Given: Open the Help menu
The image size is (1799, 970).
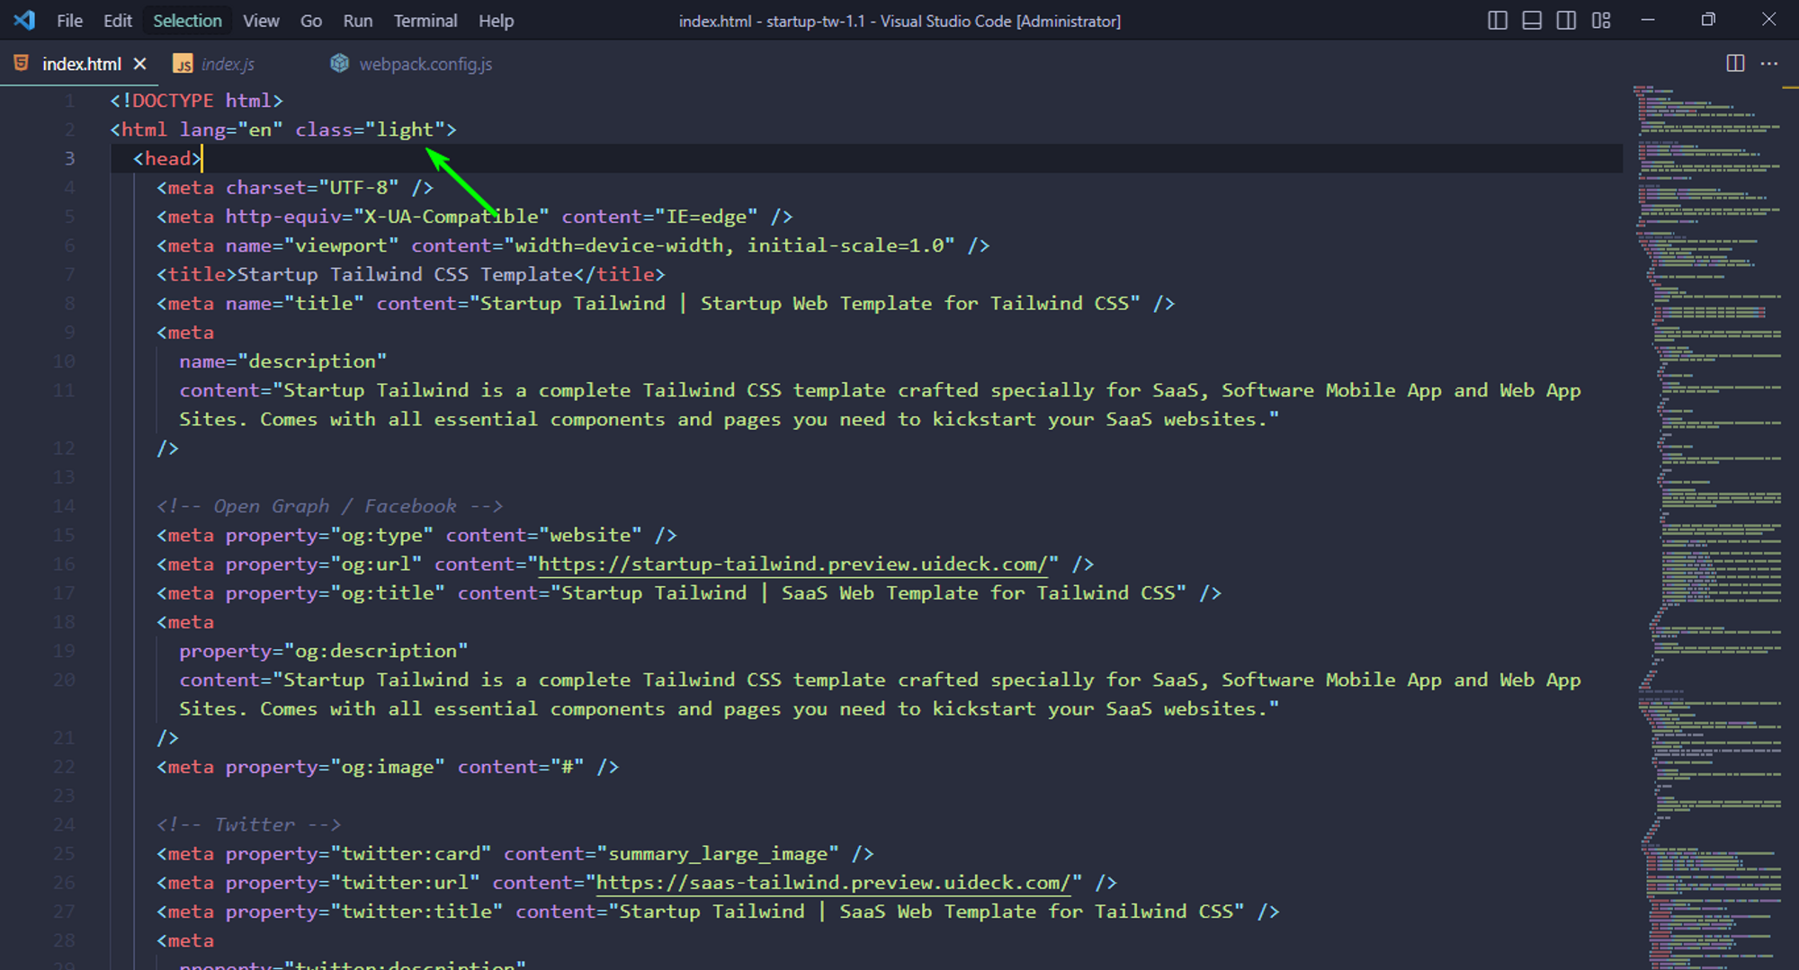Looking at the screenshot, I should [x=496, y=20].
